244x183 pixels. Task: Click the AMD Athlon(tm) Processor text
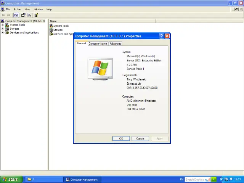141,101
